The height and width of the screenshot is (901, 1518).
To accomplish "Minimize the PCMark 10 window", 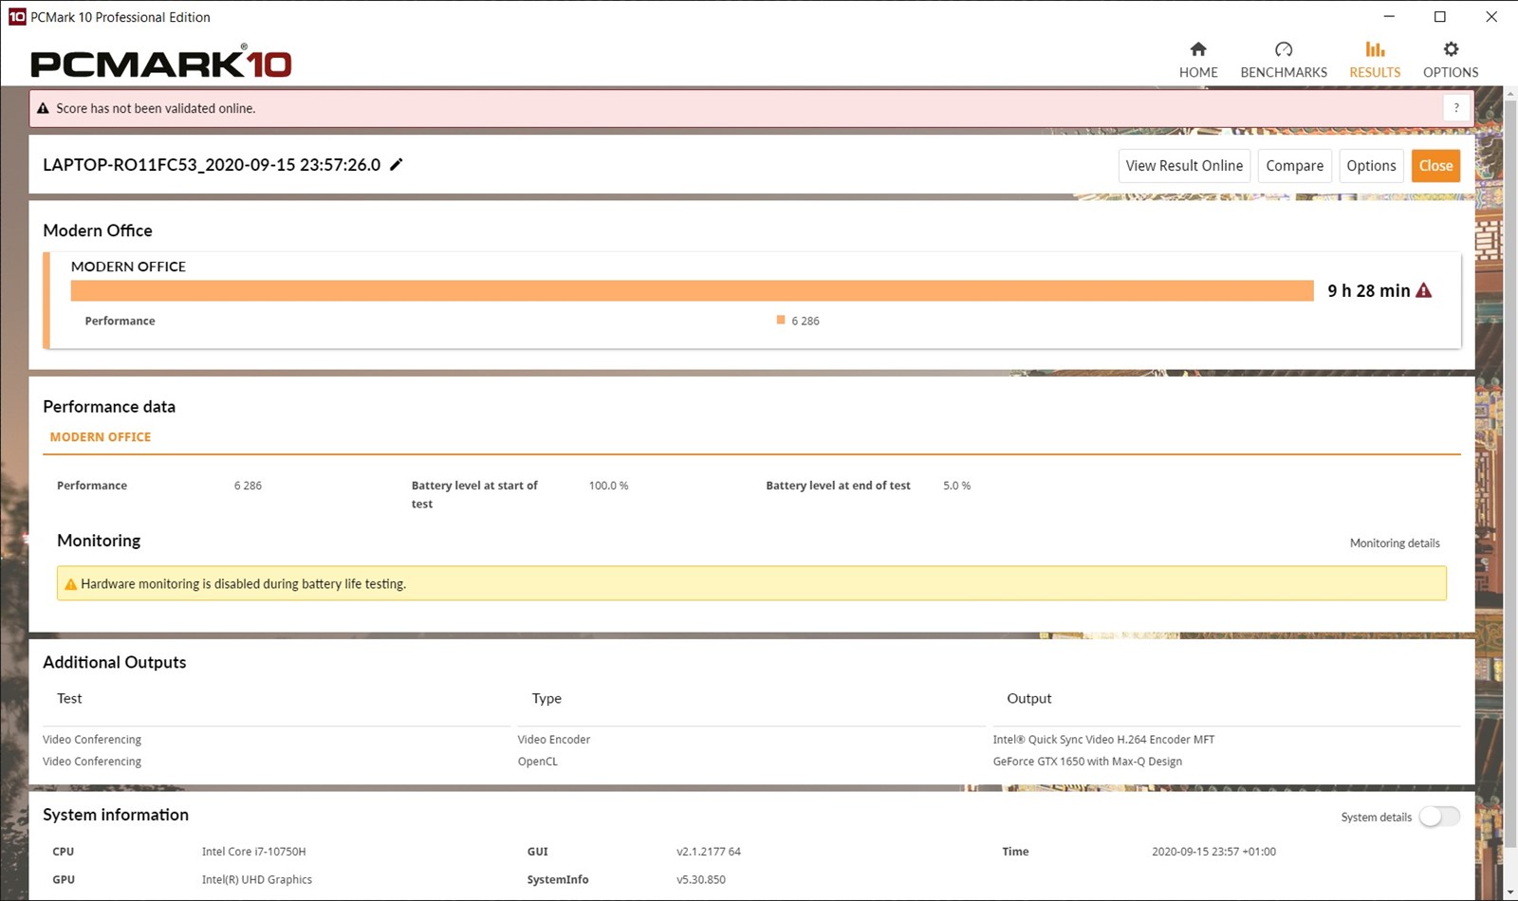I will pos(1389,16).
